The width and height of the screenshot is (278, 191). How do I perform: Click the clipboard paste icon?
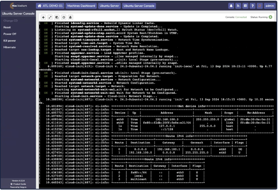(57, 17)
